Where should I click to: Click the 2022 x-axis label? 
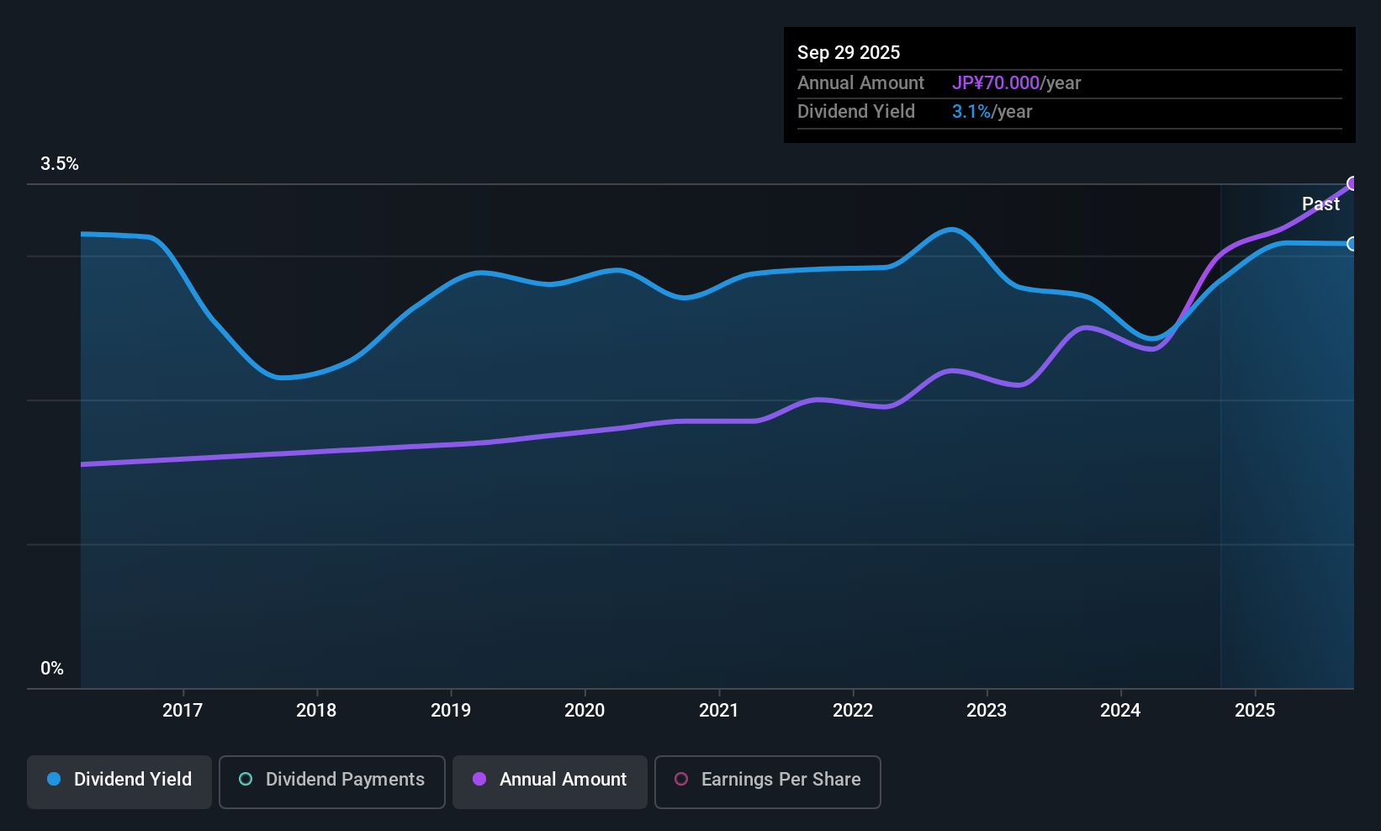[853, 711]
